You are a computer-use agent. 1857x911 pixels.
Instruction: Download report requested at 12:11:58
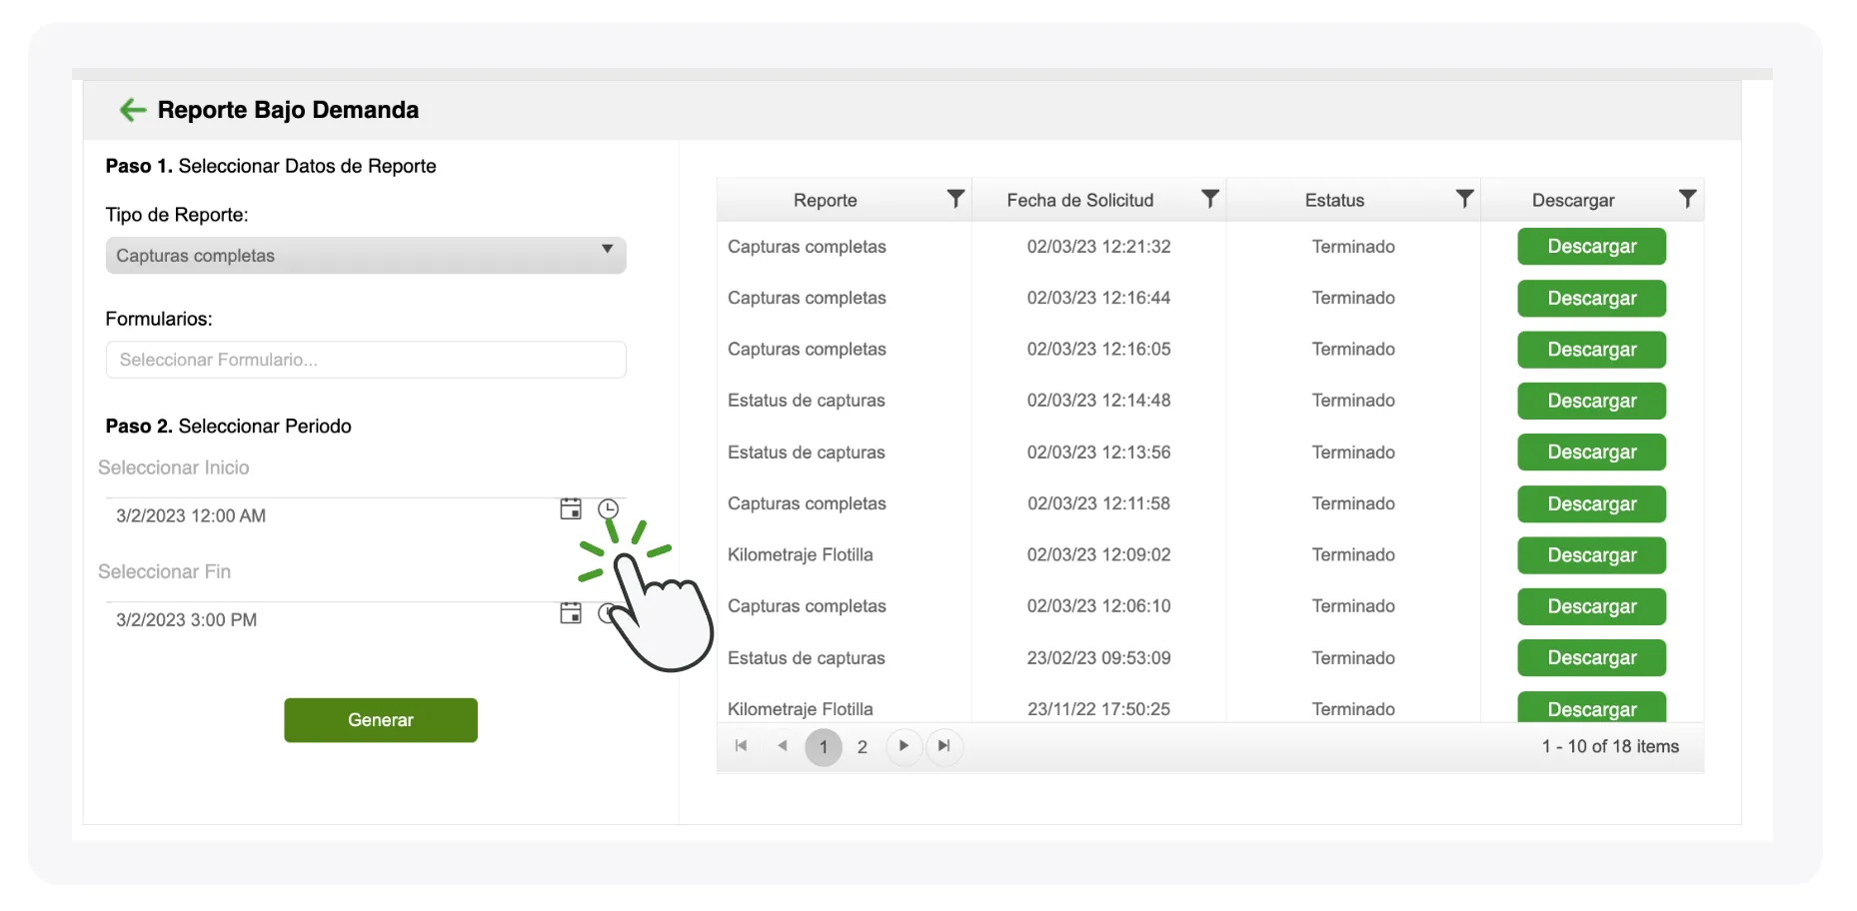[x=1591, y=504]
